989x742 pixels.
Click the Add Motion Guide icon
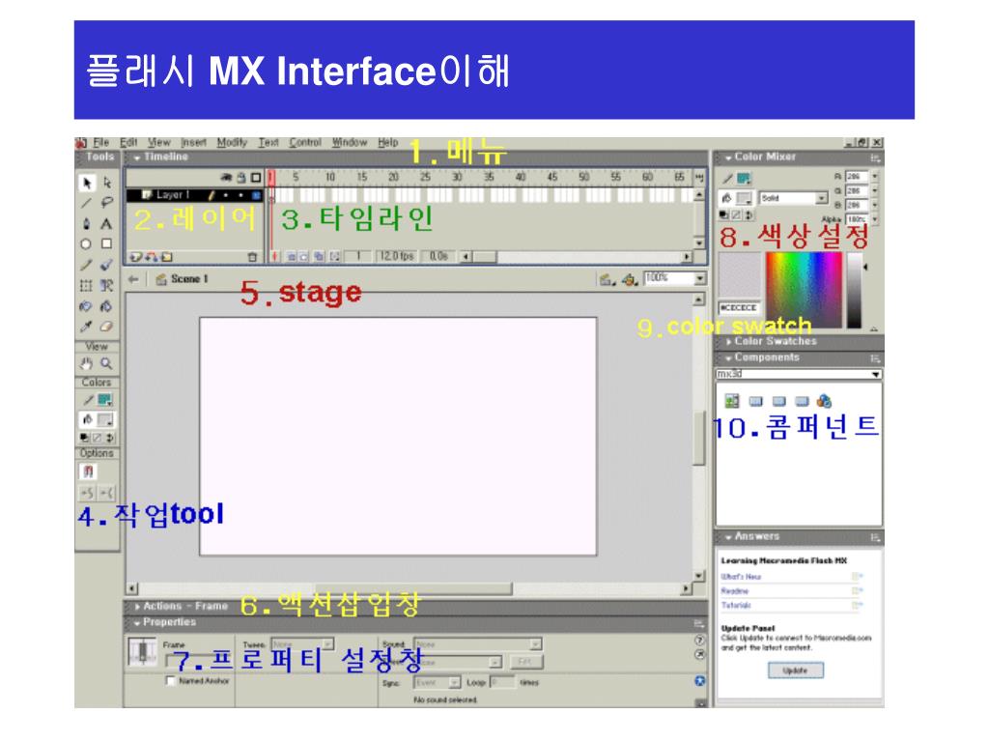coord(152,257)
